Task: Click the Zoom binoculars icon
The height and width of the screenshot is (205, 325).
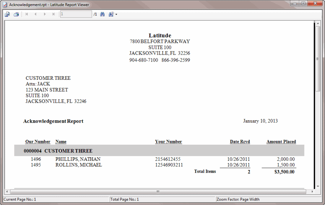Action: pos(111,14)
